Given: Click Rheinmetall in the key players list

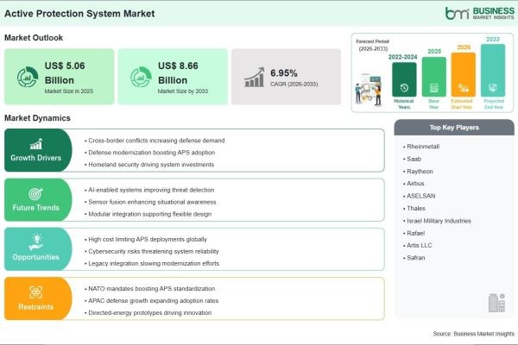Looking at the screenshot, I should click(423, 147).
